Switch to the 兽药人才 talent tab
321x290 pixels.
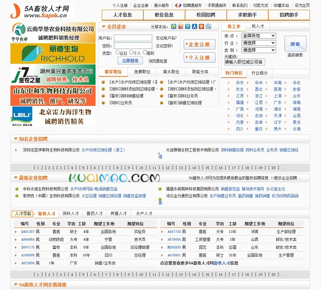pyautogui.click(x=94, y=214)
